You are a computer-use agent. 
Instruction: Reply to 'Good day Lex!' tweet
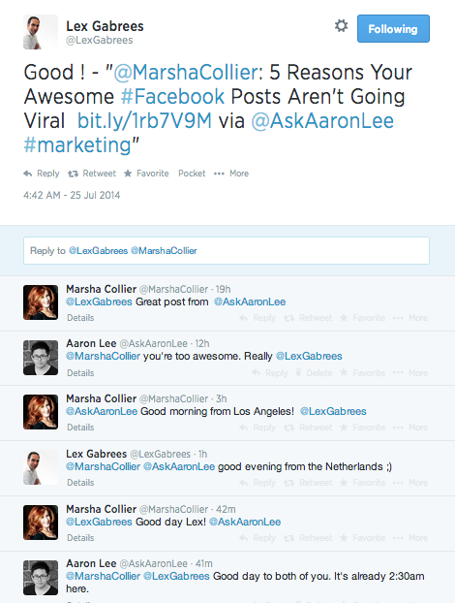tap(258, 538)
